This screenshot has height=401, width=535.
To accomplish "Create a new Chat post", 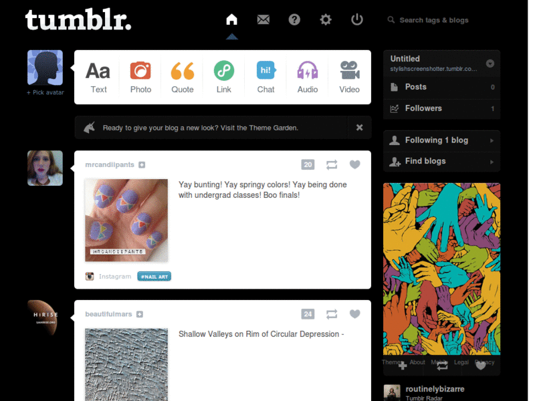I will (x=265, y=78).
